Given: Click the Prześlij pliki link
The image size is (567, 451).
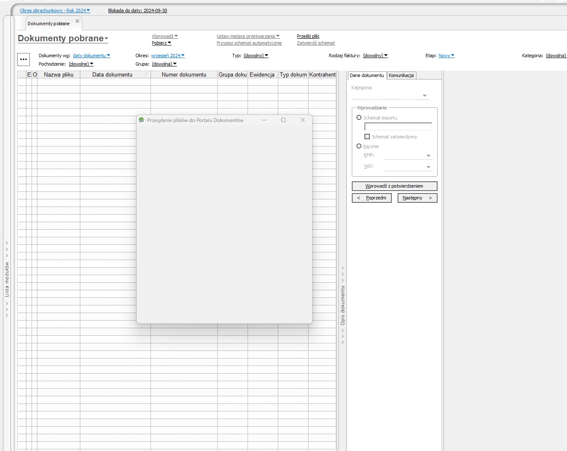Looking at the screenshot, I should click(x=308, y=36).
